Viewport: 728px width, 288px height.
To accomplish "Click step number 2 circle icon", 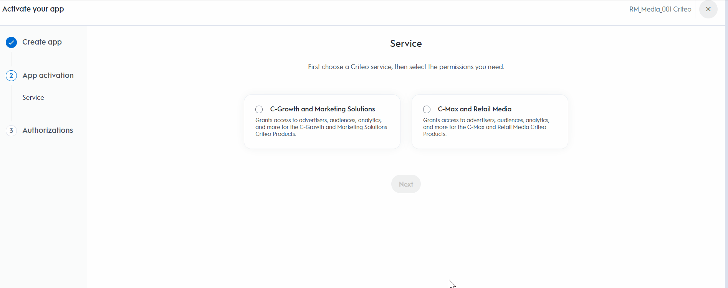I will pyautogui.click(x=11, y=76).
